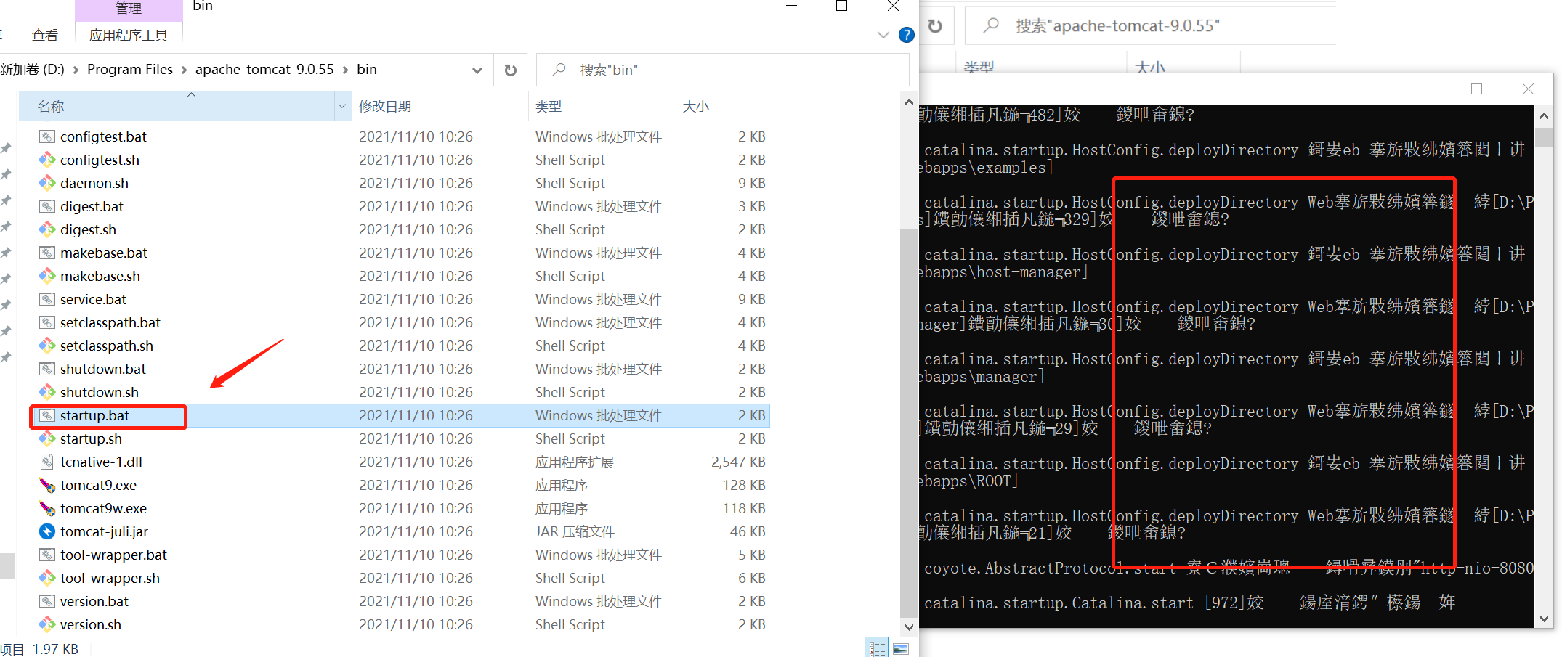1562x657 pixels.
Task: Click the shutdown.bat file icon
Action: 47,369
